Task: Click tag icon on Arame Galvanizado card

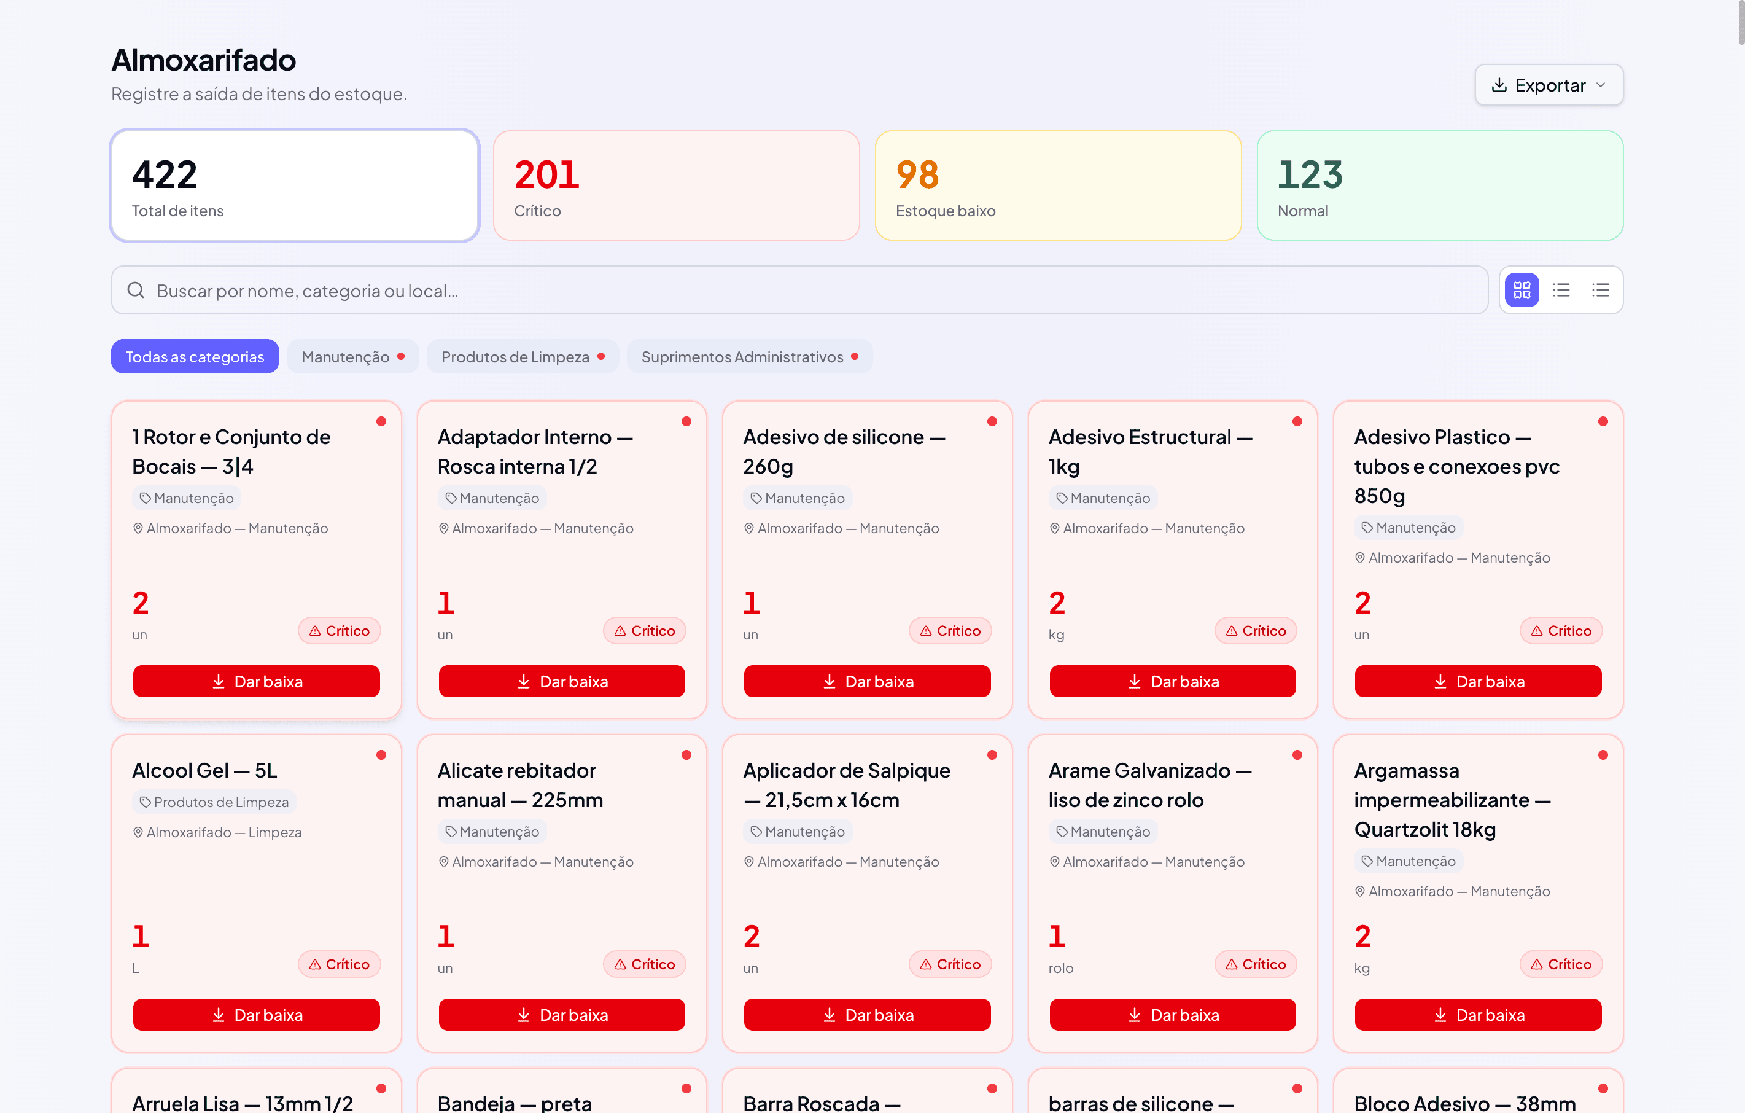Action: (1062, 832)
